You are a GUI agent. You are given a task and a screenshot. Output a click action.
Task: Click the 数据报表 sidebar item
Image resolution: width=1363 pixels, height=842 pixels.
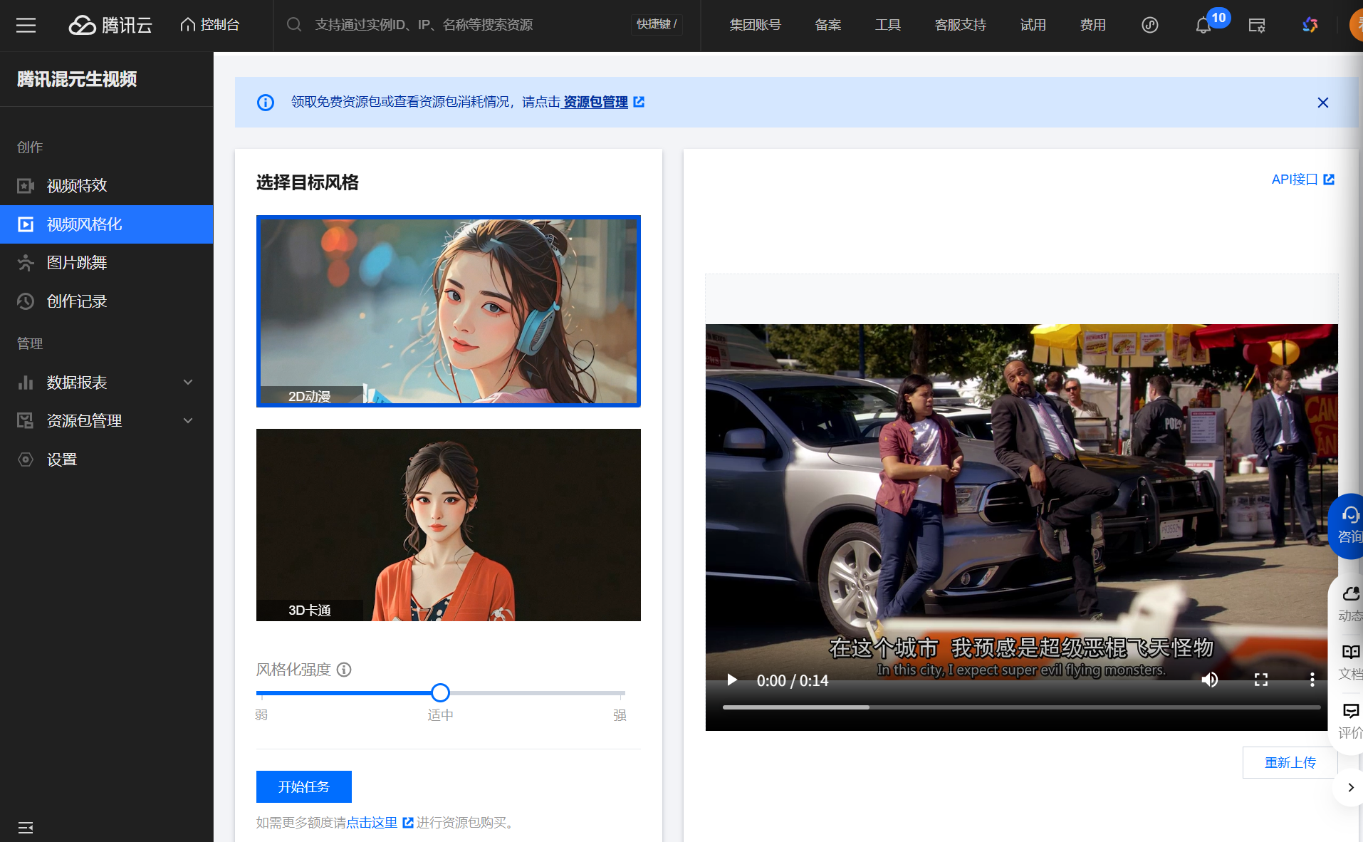coord(107,383)
